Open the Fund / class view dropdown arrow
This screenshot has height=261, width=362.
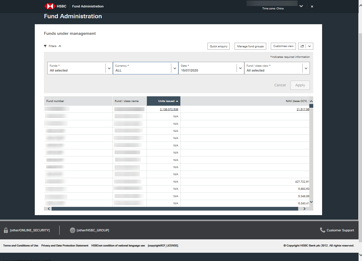(306, 68)
